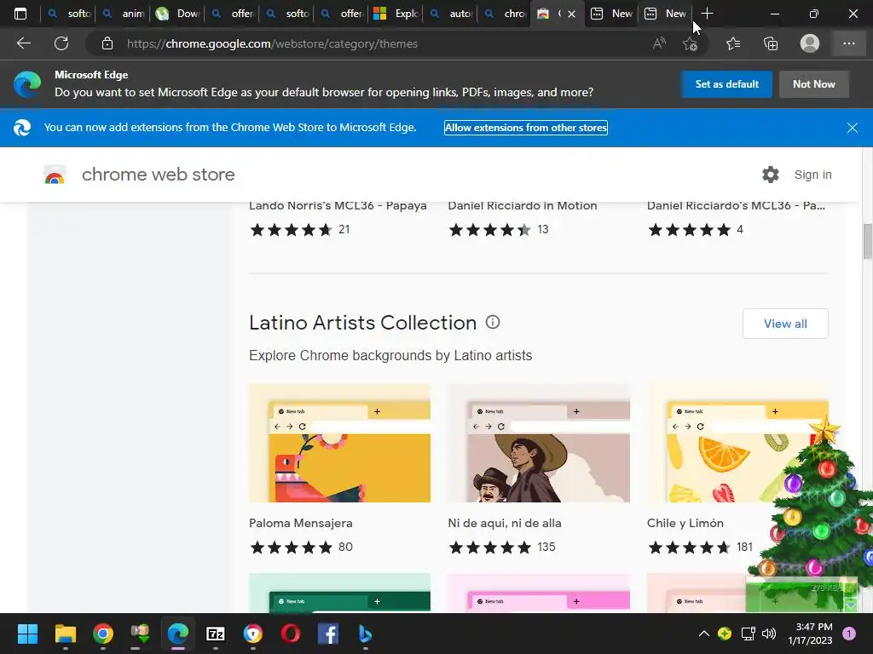Click the chrome web store title

tap(158, 175)
